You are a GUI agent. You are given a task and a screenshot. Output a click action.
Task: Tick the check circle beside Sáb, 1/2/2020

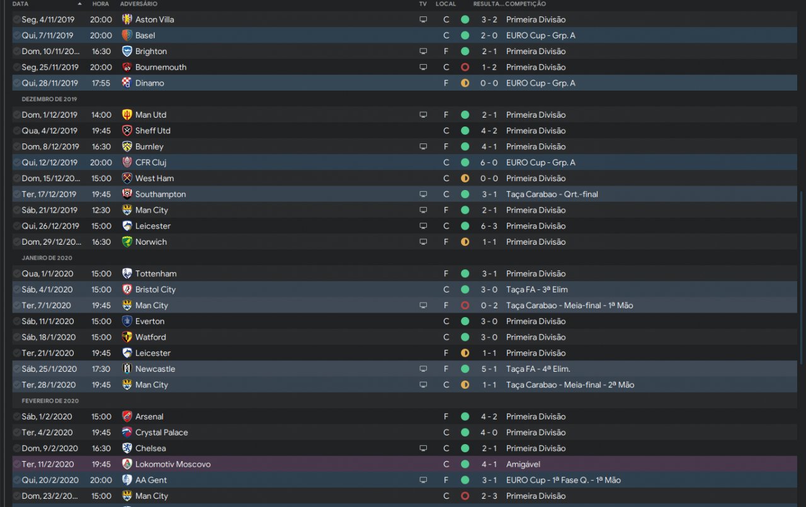coord(16,416)
